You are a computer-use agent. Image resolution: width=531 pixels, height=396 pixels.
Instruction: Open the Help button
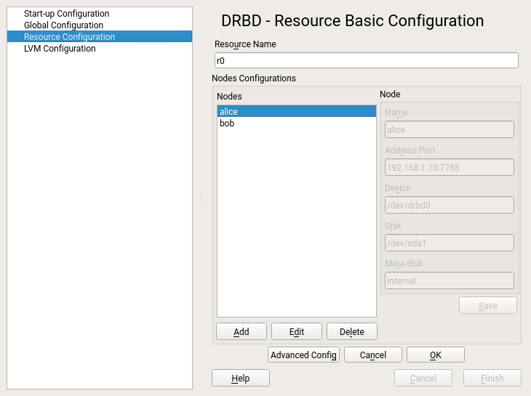click(x=241, y=379)
